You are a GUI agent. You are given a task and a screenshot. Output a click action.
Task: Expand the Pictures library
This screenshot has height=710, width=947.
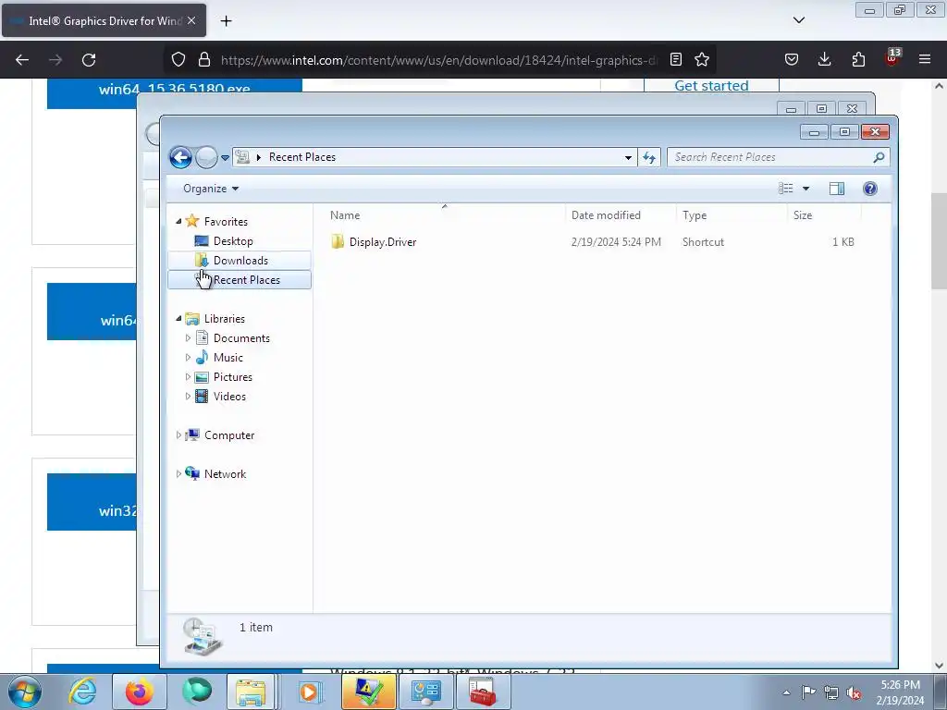188,377
